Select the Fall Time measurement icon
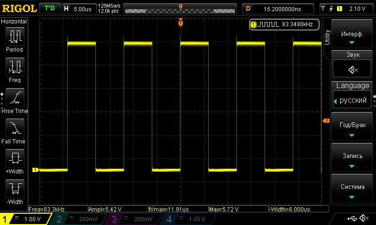This screenshot has width=376, height=225. tap(15, 128)
